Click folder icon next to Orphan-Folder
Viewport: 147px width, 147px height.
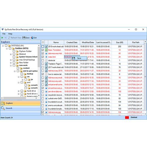coord(17,51)
